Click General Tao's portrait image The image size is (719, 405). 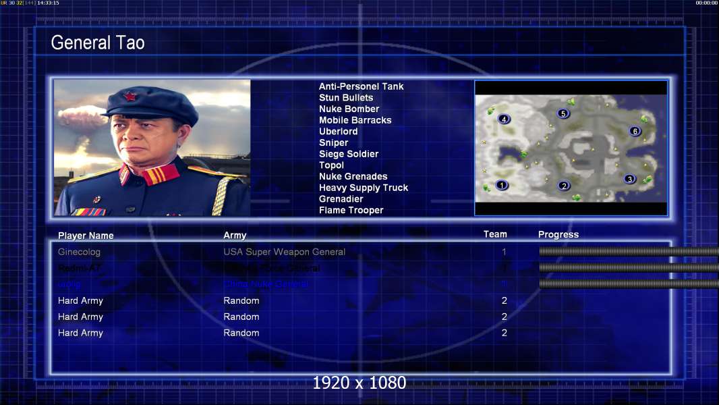152,148
